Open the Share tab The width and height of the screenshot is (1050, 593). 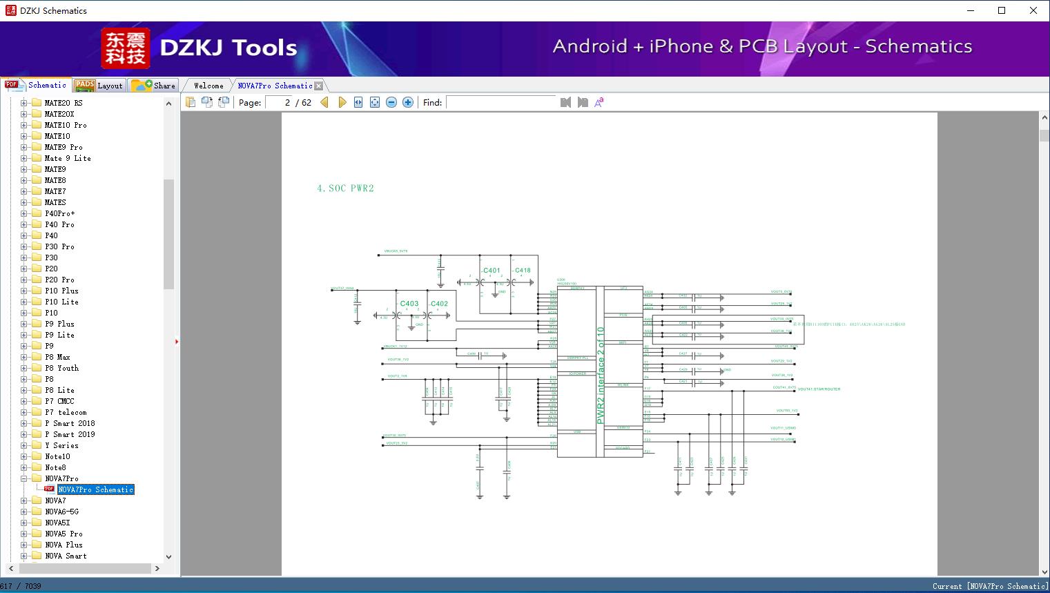tap(154, 86)
